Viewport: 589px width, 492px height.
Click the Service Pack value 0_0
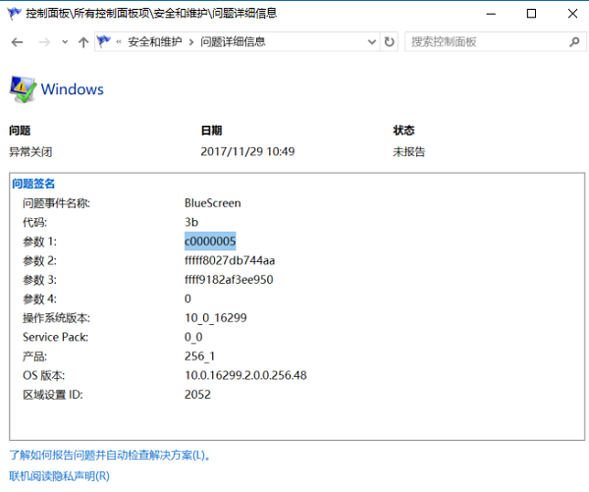point(193,337)
